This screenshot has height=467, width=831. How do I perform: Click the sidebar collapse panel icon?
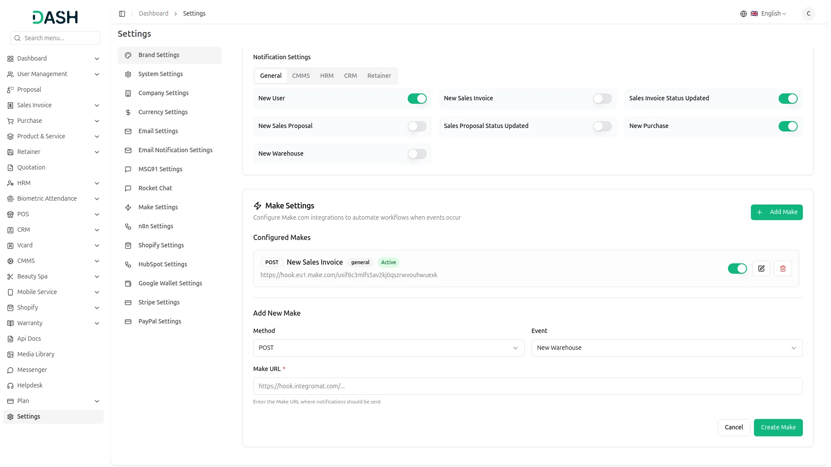click(122, 14)
